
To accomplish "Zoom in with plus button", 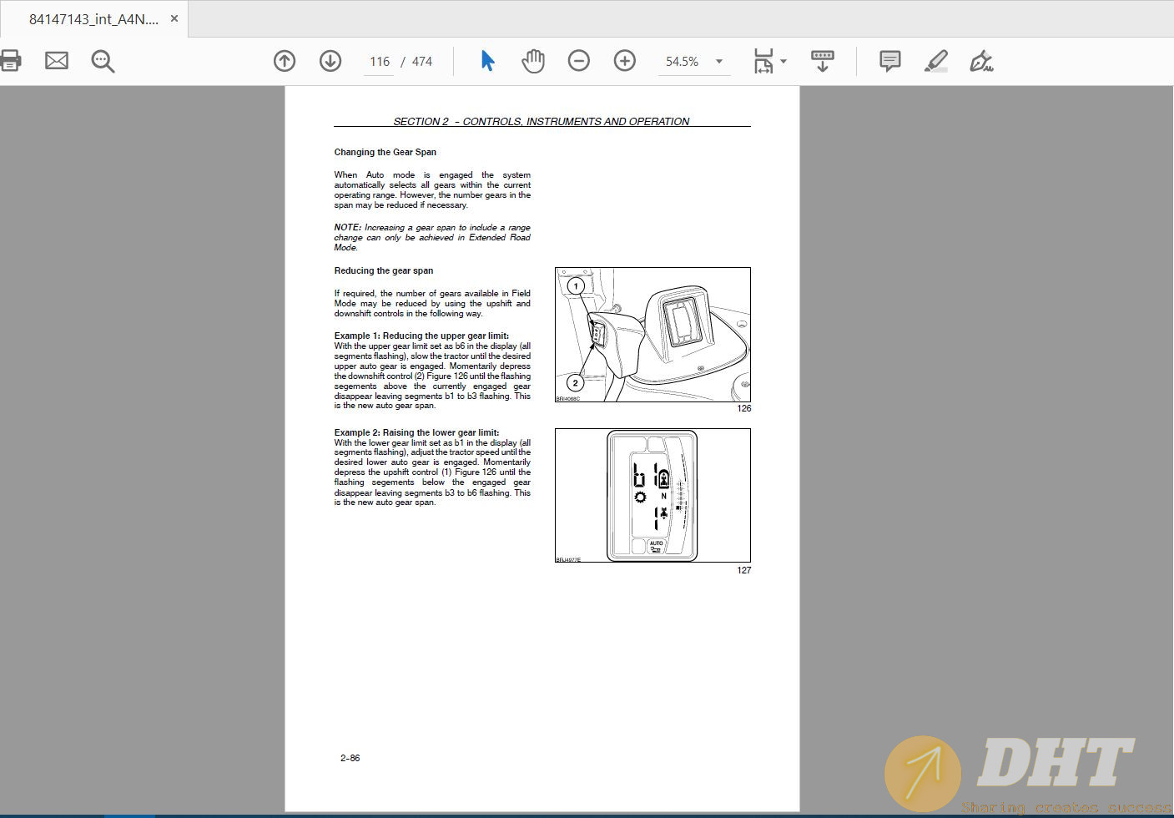I will [624, 61].
